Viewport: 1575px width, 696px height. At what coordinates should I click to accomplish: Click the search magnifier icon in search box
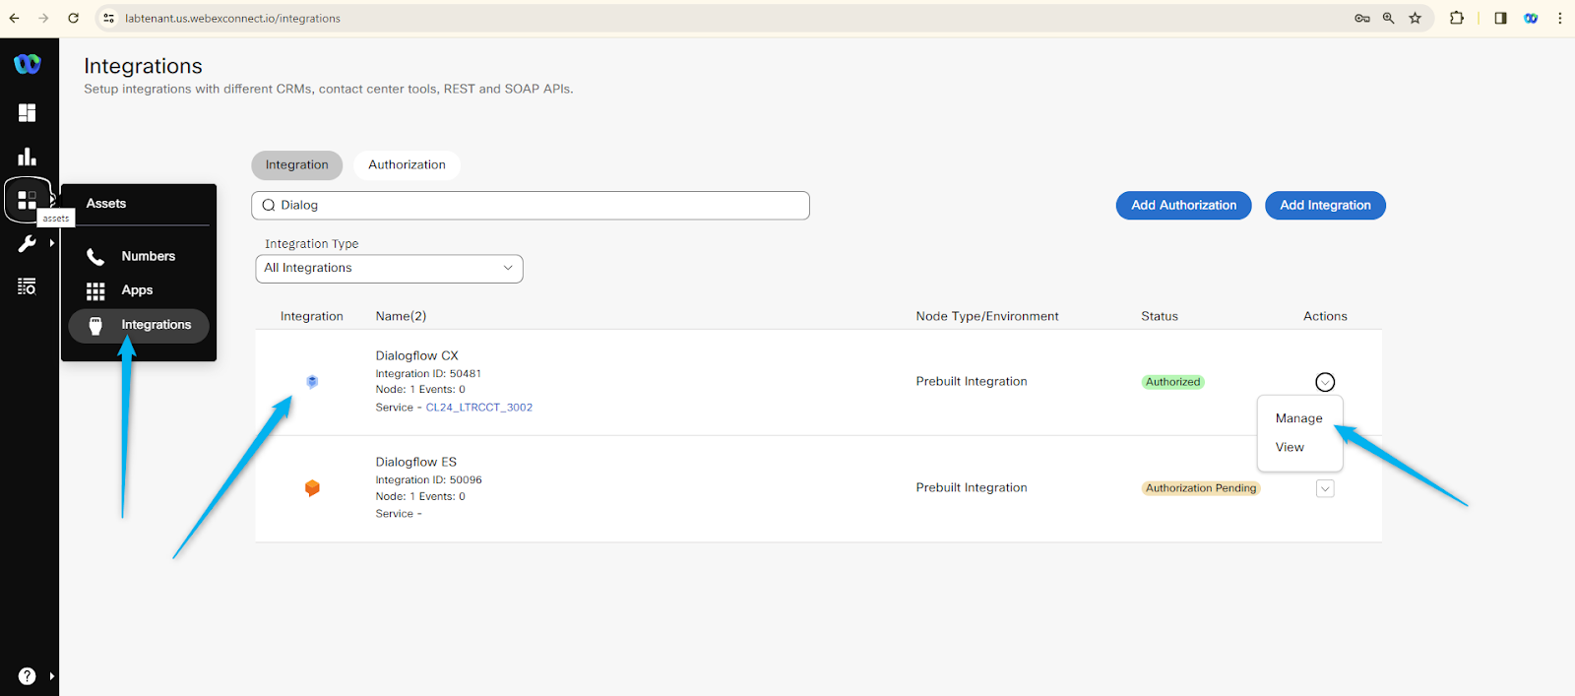[268, 206]
